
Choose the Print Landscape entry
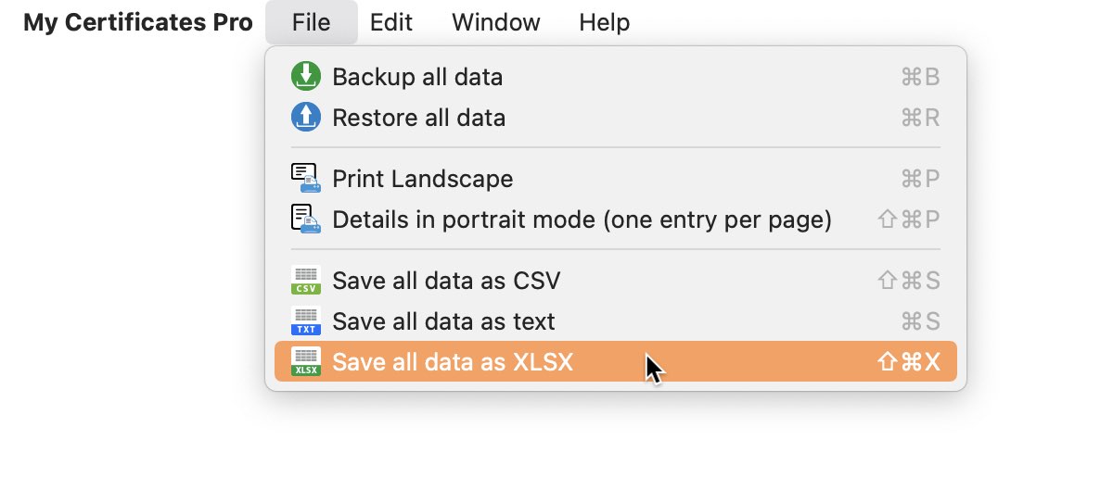[616, 178]
